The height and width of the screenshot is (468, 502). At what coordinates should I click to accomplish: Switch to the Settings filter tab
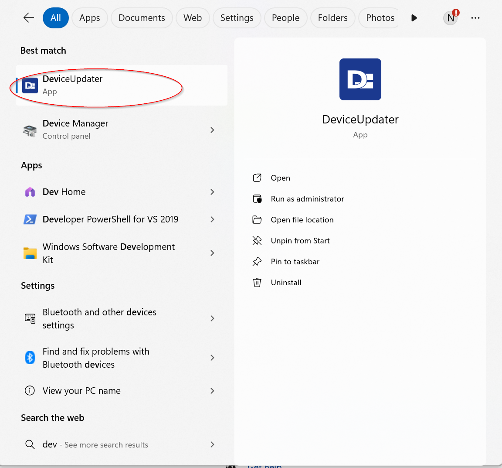click(x=237, y=18)
